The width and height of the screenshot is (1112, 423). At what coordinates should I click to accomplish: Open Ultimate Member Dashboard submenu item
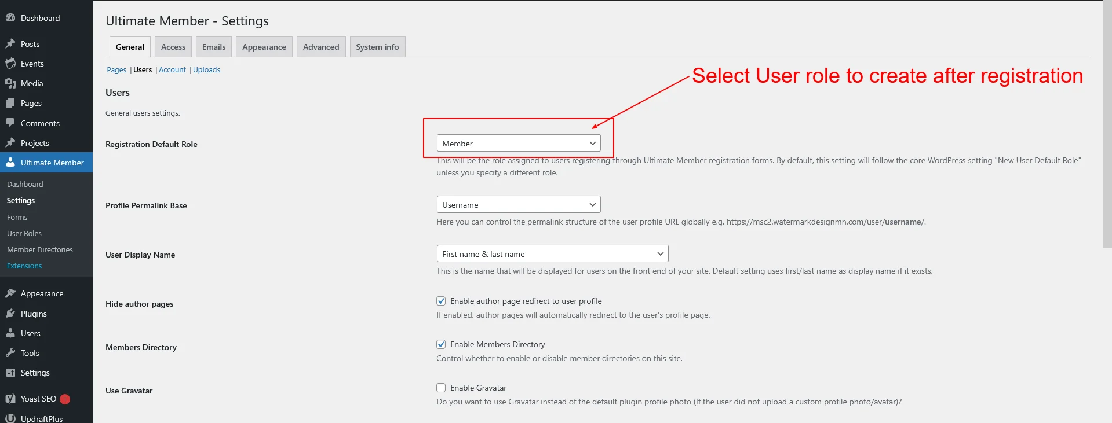[x=46, y=184]
